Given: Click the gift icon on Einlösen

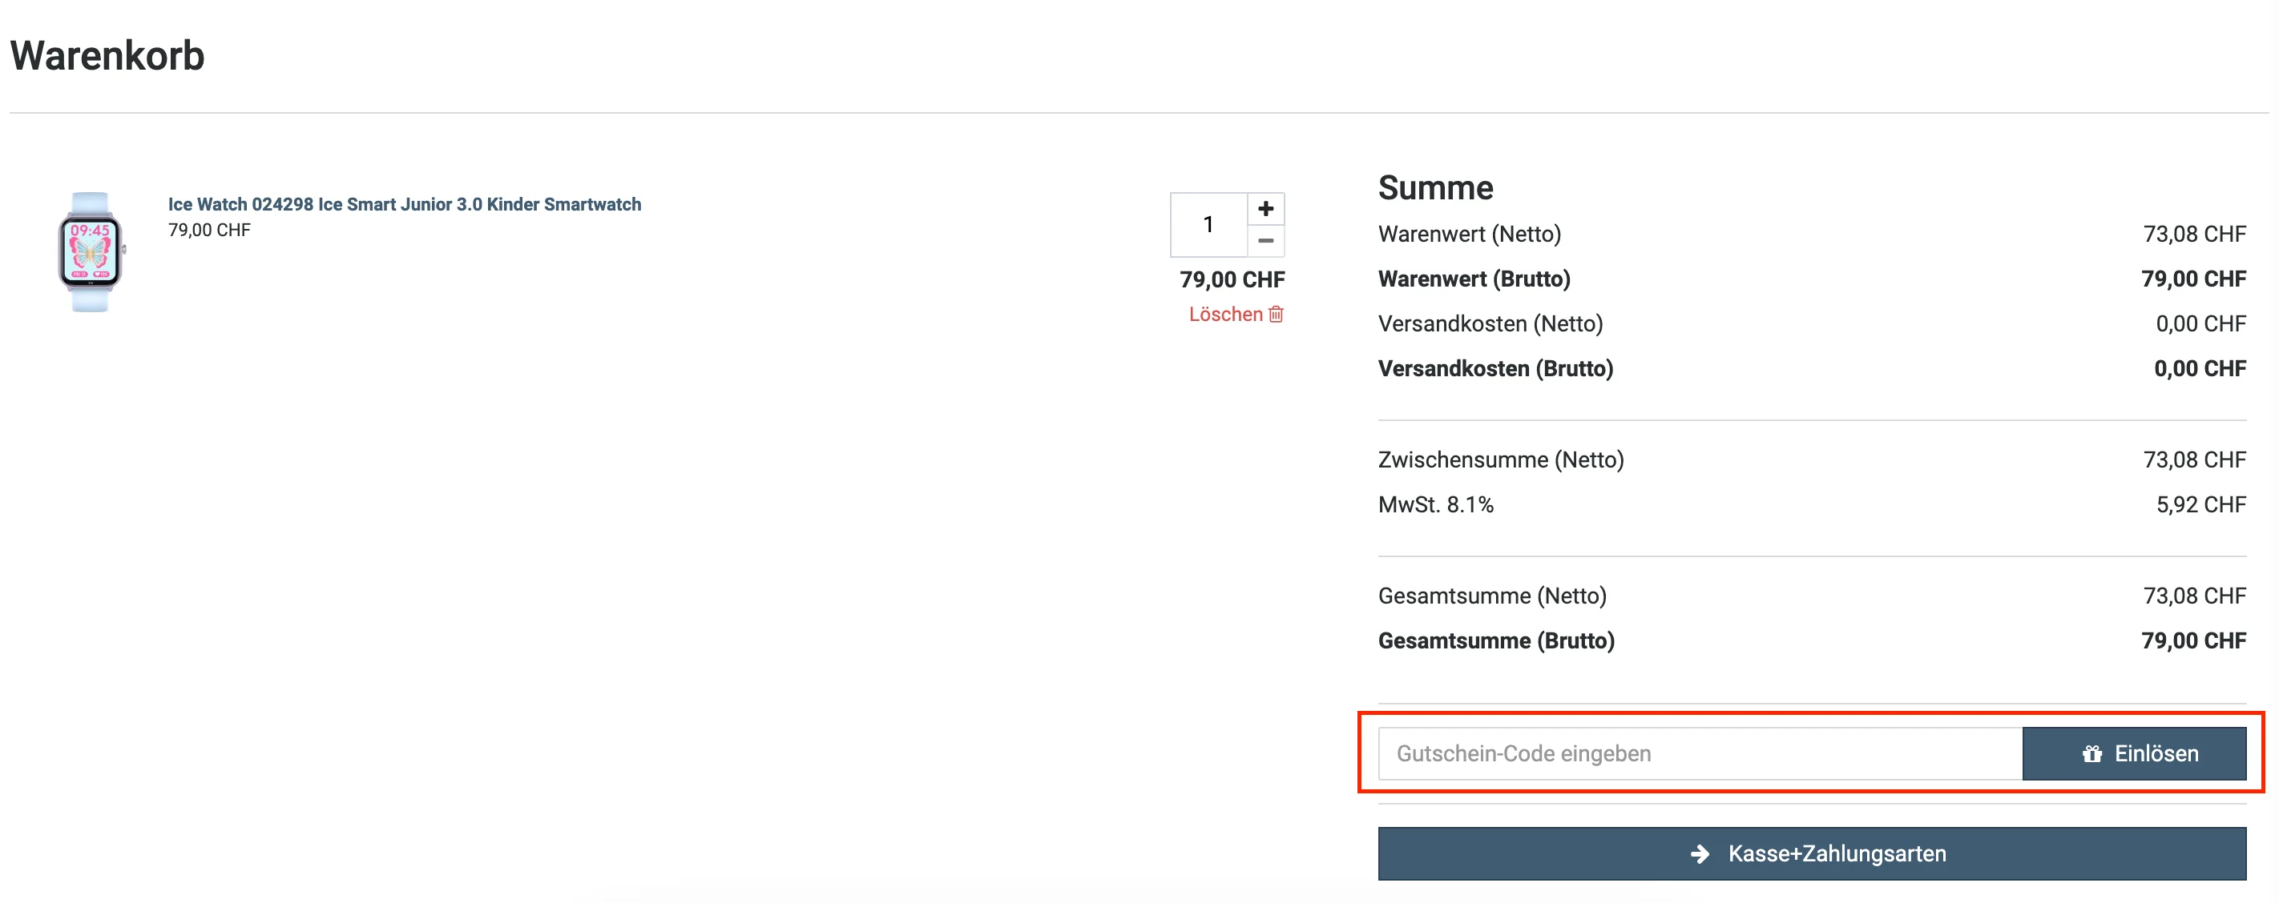Looking at the screenshot, I should coord(2091,753).
